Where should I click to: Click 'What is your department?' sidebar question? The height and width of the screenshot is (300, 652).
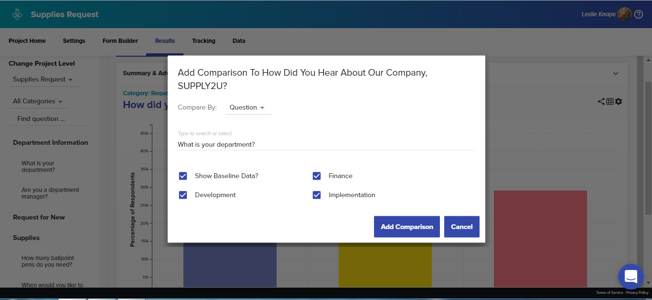(38, 167)
